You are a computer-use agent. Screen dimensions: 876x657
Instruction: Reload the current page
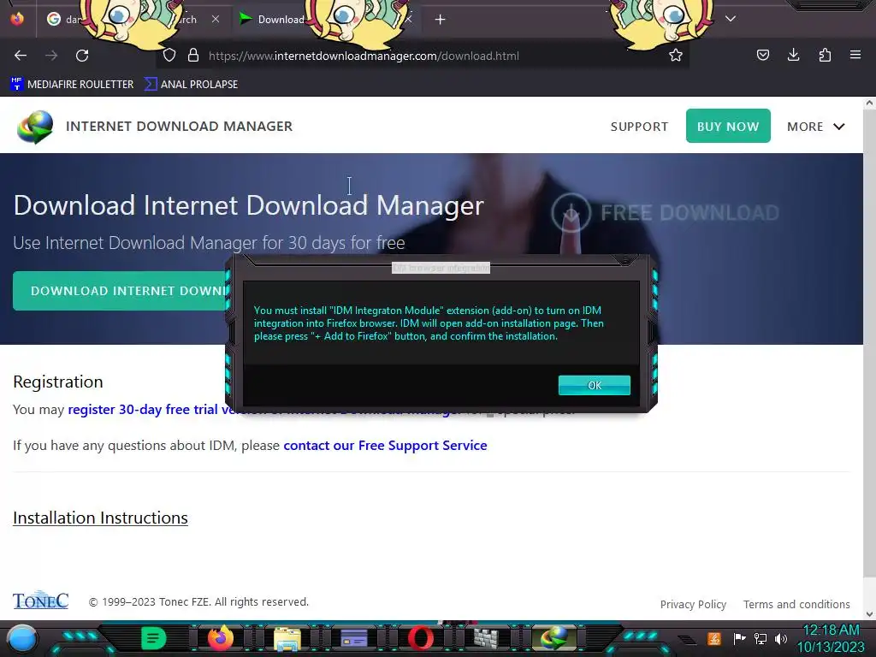[82, 56]
